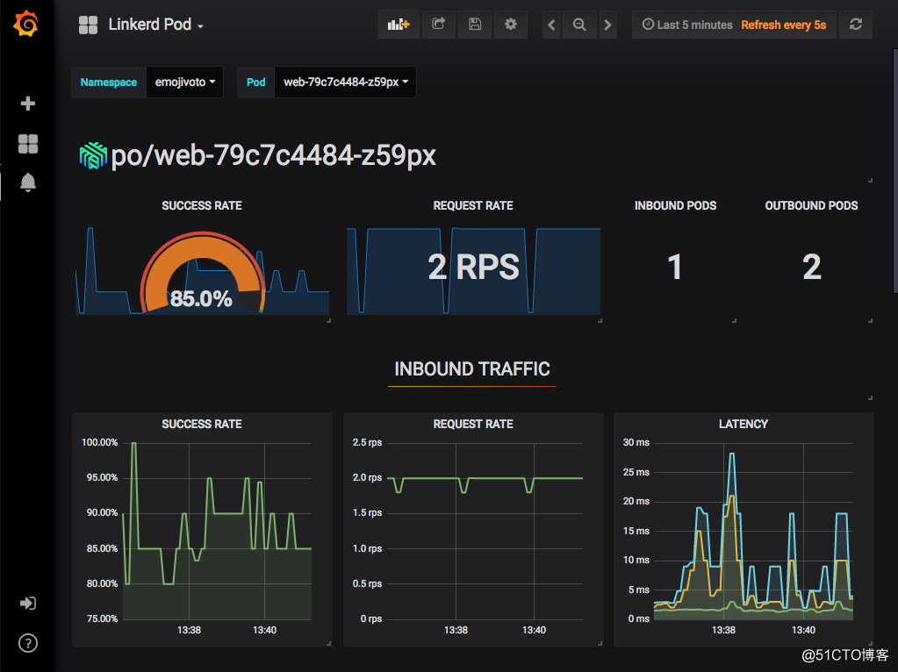Screen dimensions: 898x672
Task: Open the inbound SUCCESS RATE graph title
Action: [x=202, y=424]
